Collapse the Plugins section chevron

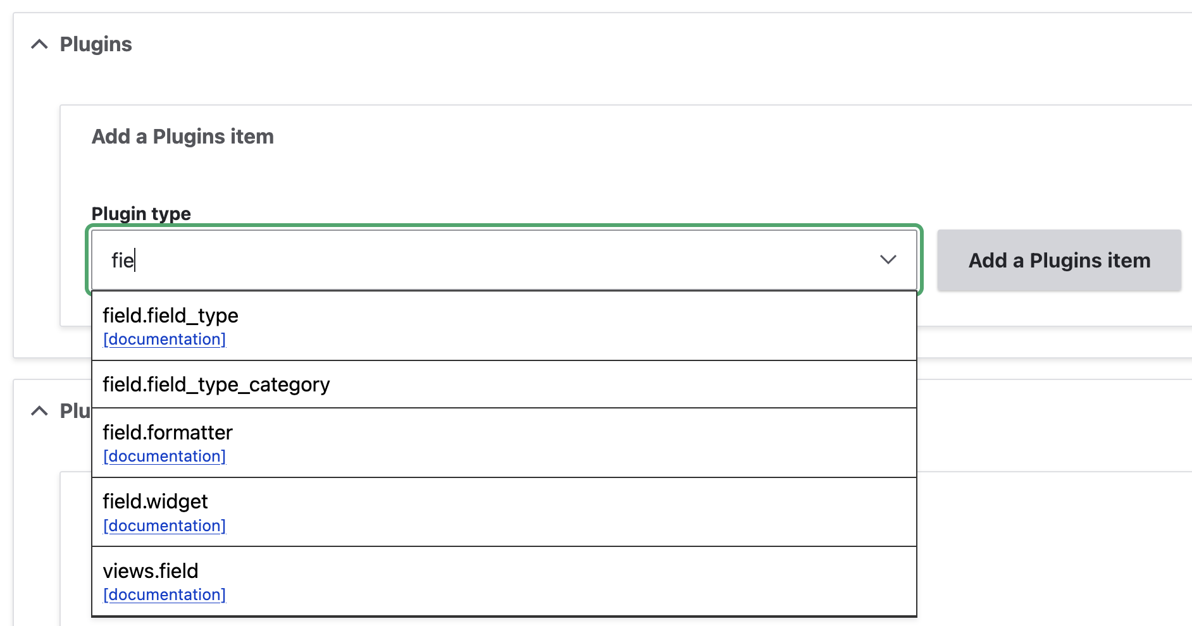tap(39, 44)
